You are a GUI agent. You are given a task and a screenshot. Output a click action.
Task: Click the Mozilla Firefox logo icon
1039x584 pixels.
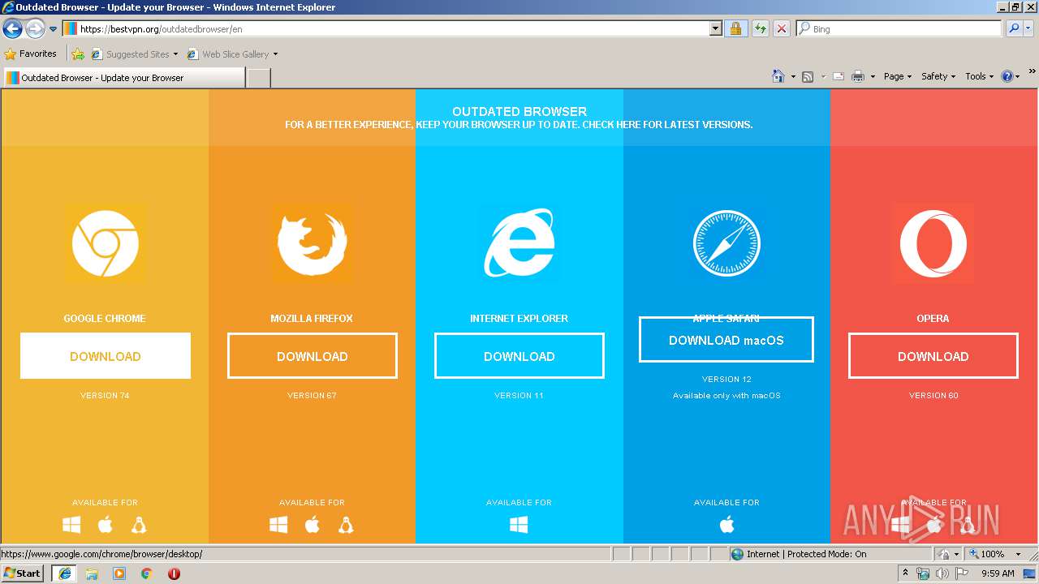point(313,243)
